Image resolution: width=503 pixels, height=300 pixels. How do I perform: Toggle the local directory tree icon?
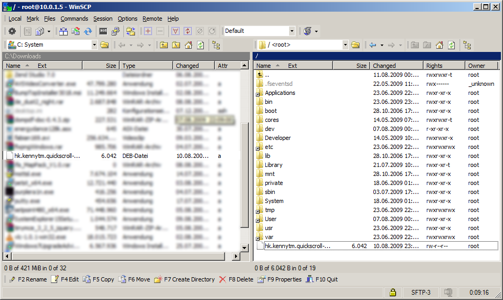(216, 45)
